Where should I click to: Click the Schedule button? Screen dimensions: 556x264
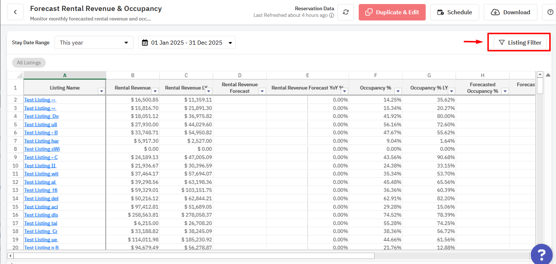pyautogui.click(x=454, y=12)
